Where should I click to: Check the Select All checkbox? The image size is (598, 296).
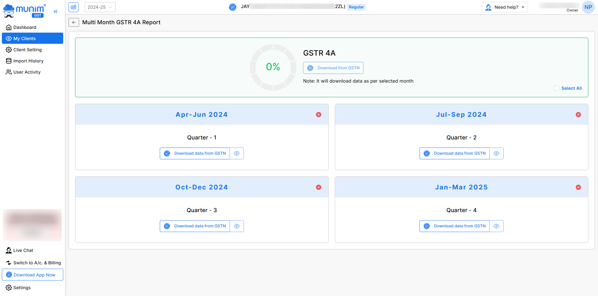pyautogui.click(x=556, y=88)
